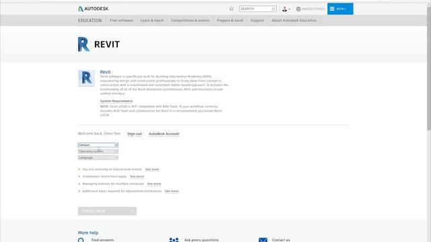Click the INSTALL NOW button
Image resolution: width=431 pixels, height=242 pixels.
(107, 211)
